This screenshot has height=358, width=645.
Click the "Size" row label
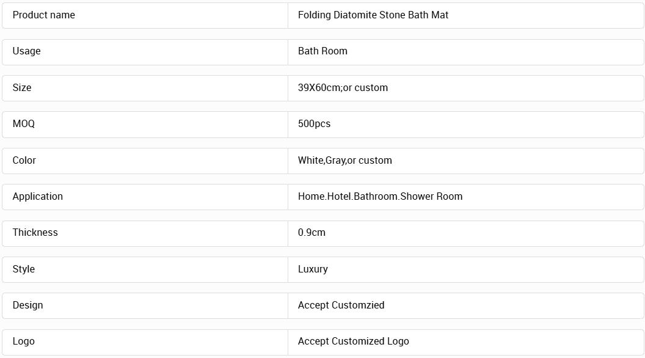pos(22,88)
